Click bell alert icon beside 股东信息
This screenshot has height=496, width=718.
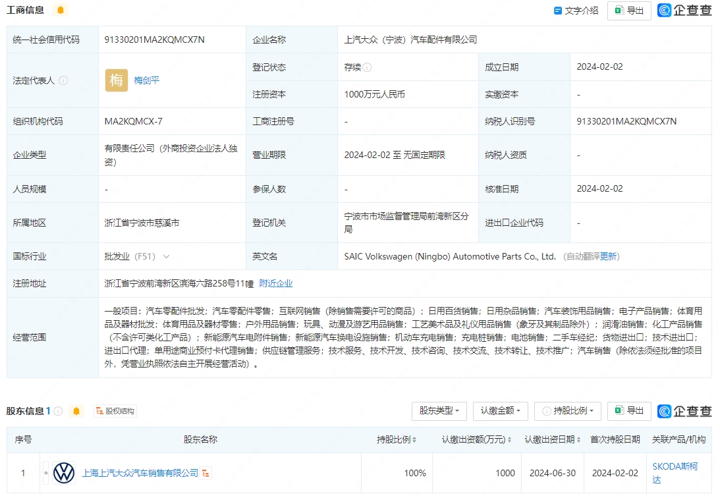[x=76, y=411]
